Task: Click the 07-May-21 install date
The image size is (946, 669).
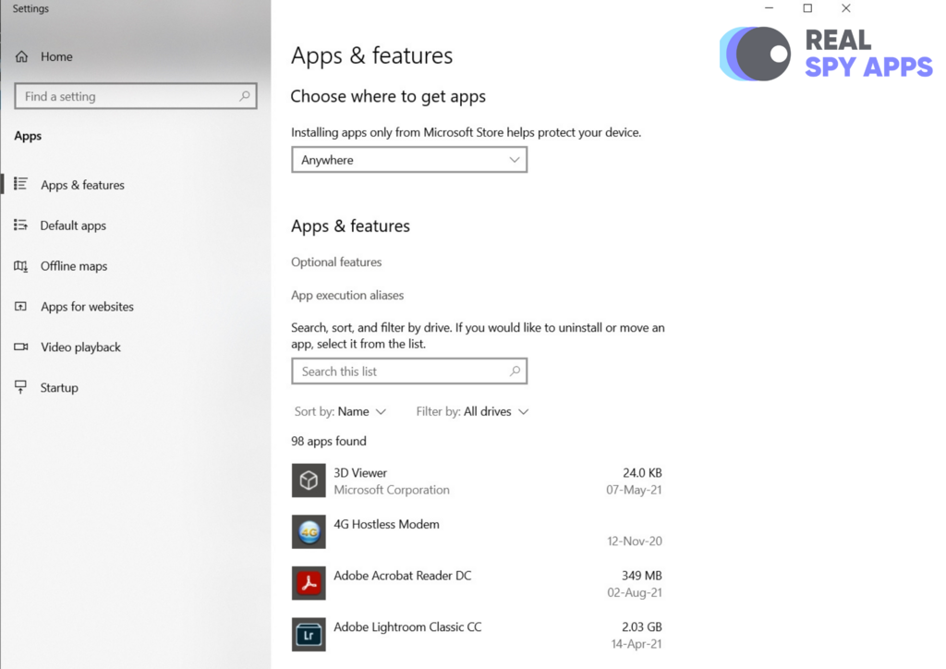Action: pyautogui.click(x=634, y=490)
